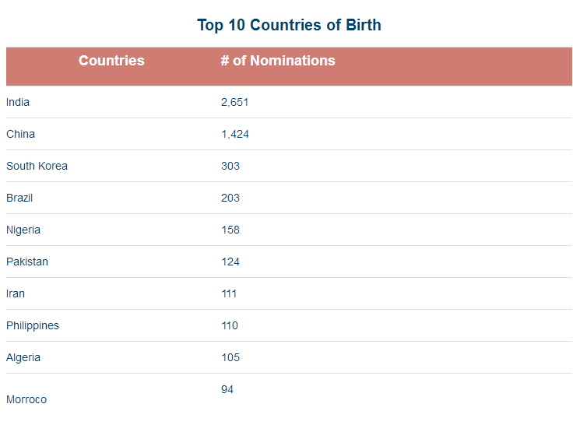Select the India row label
The image size is (573, 425).
coord(18,102)
